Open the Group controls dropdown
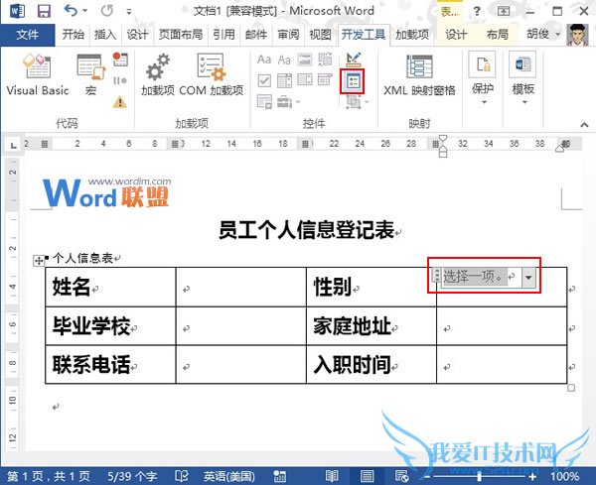The height and width of the screenshot is (485, 596). pos(358,102)
